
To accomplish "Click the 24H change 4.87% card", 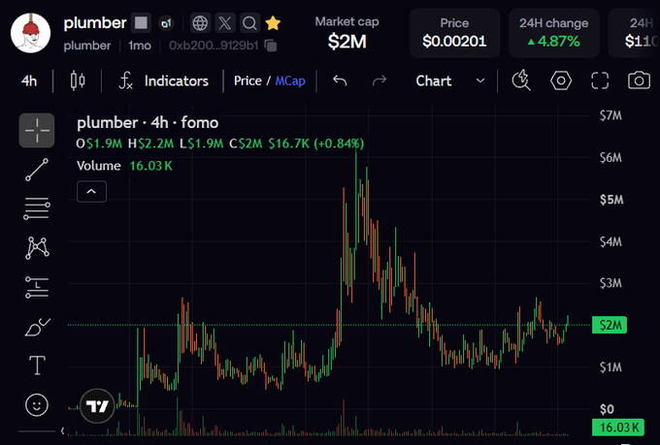I will click(553, 33).
